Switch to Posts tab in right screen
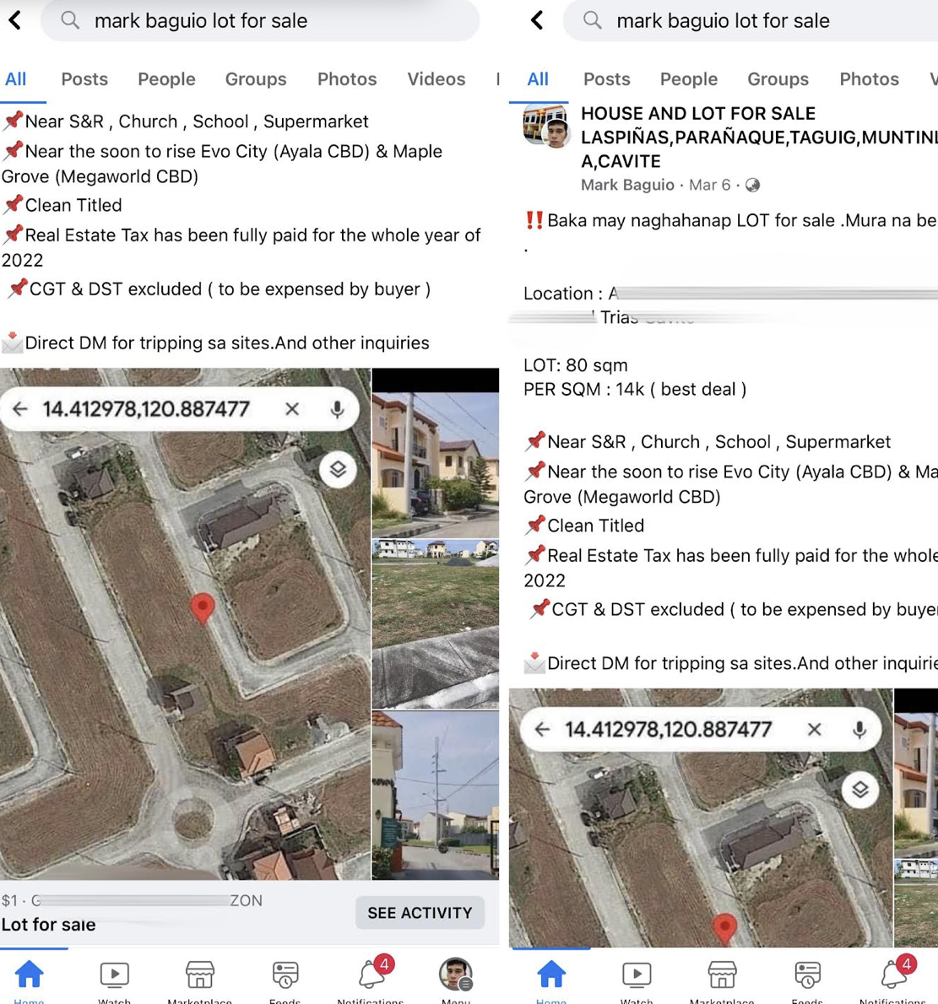The image size is (938, 1004). coord(607,78)
